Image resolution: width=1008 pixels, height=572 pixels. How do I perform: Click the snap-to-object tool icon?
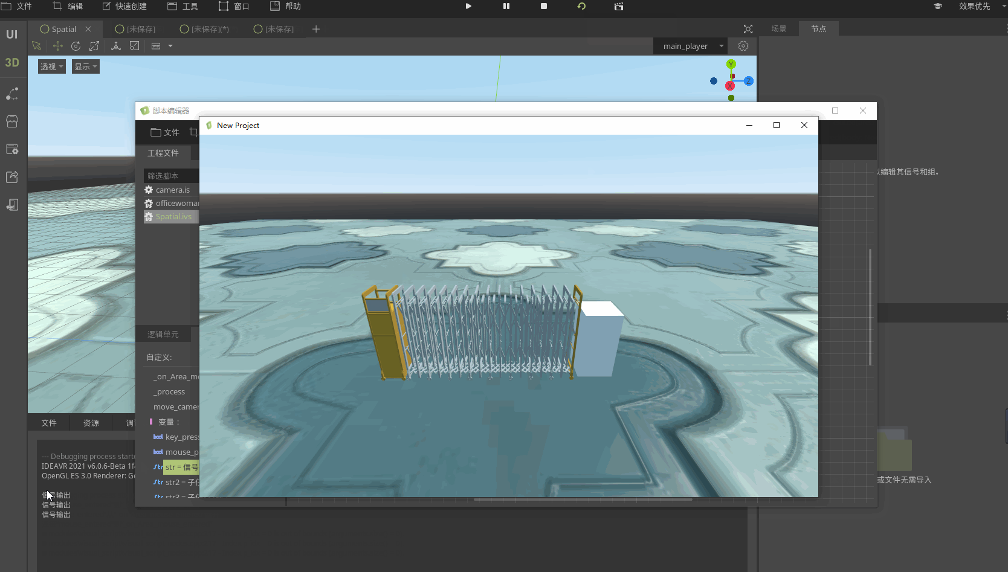135,46
